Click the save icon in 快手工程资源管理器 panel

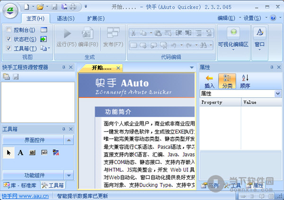[16, 77]
